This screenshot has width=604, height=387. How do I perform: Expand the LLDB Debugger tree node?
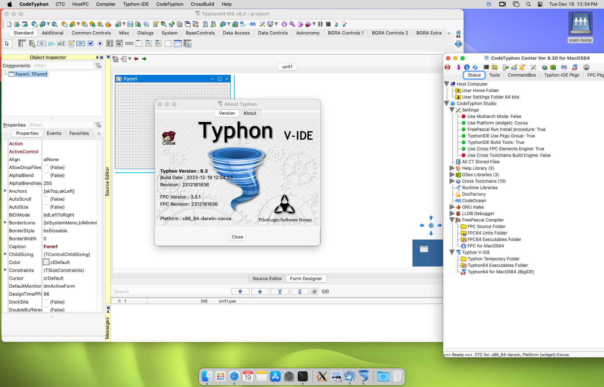point(452,214)
